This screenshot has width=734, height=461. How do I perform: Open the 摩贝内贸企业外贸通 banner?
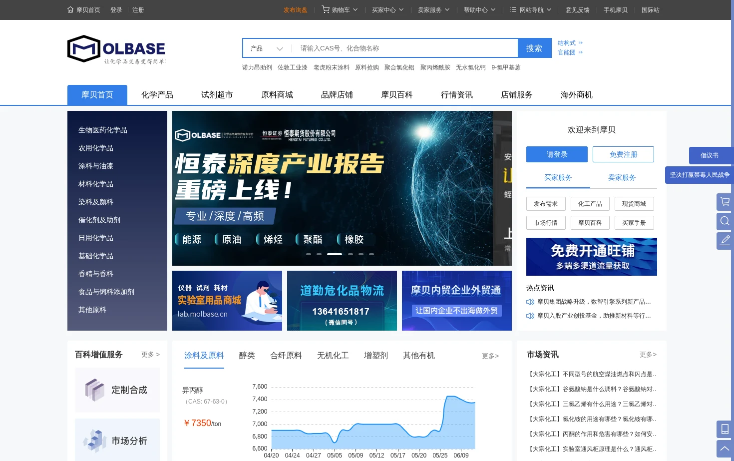click(x=457, y=301)
